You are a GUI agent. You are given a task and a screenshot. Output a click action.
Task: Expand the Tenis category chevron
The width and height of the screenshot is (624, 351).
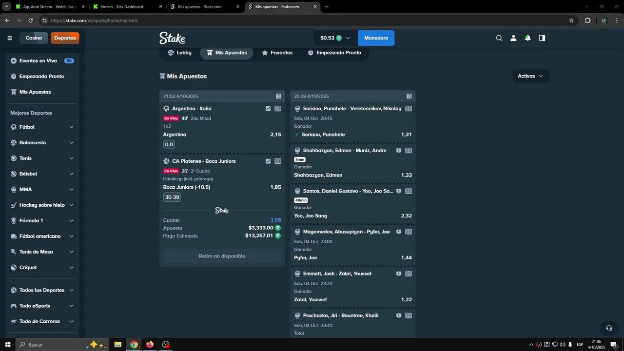coord(71,158)
